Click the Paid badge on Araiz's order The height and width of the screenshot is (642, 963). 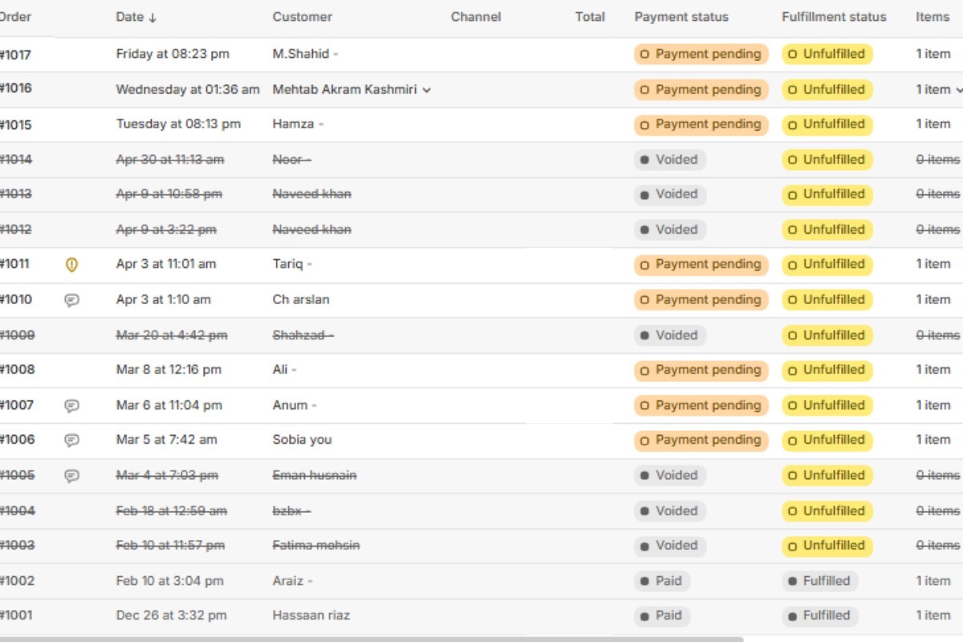662,581
